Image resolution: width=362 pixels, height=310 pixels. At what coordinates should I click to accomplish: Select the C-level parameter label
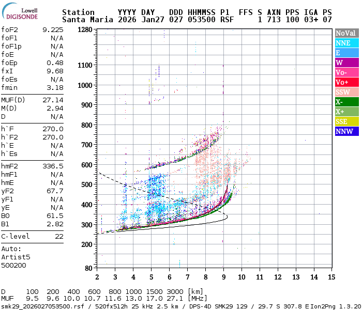(x=16, y=236)
